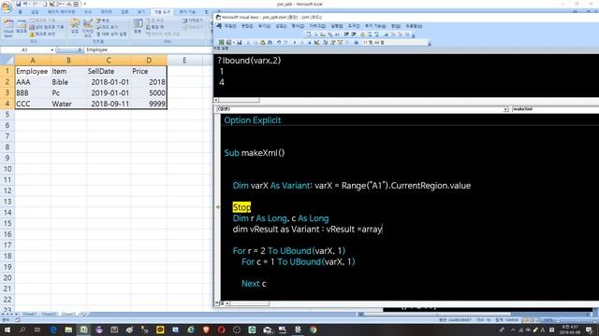Click the fx insert function button
The height and width of the screenshot is (336, 599).
[x=80, y=49]
